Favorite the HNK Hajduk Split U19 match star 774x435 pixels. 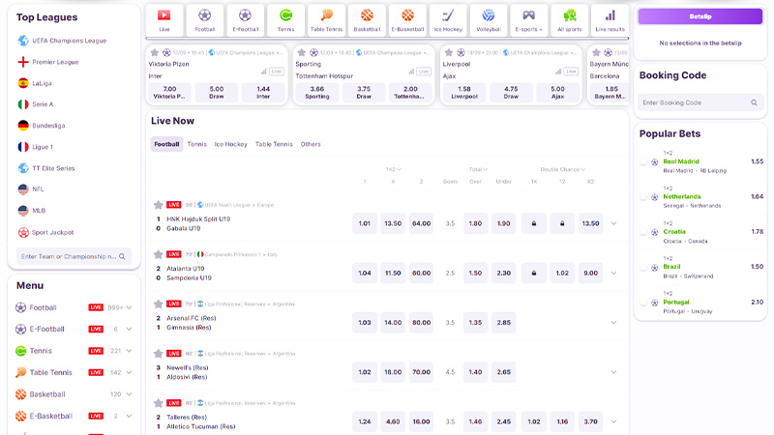[158, 205]
